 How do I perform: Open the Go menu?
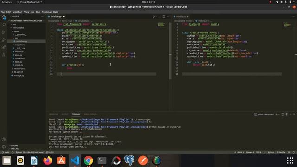(x=33, y=12)
